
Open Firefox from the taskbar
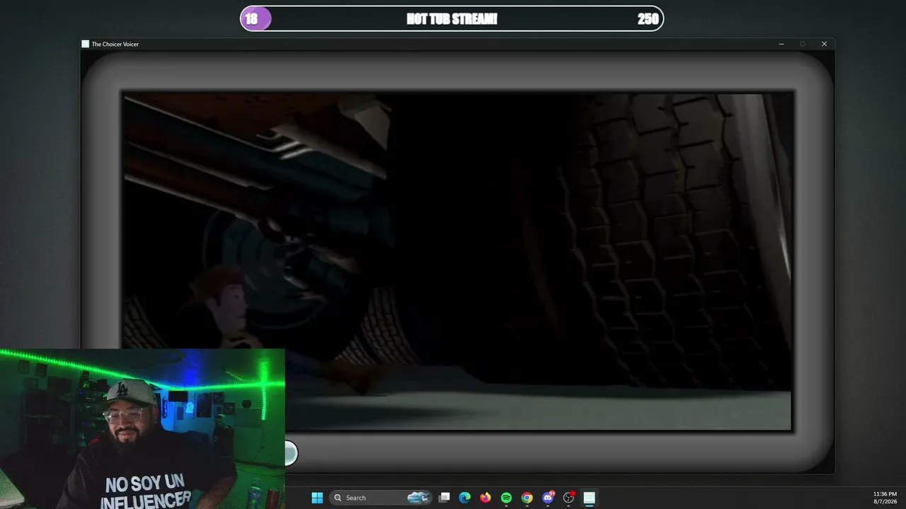(x=485, y=498)
